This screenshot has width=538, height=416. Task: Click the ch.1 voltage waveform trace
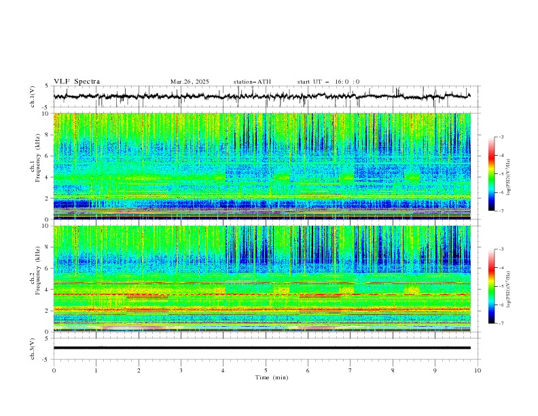click(x=262, y=96)
